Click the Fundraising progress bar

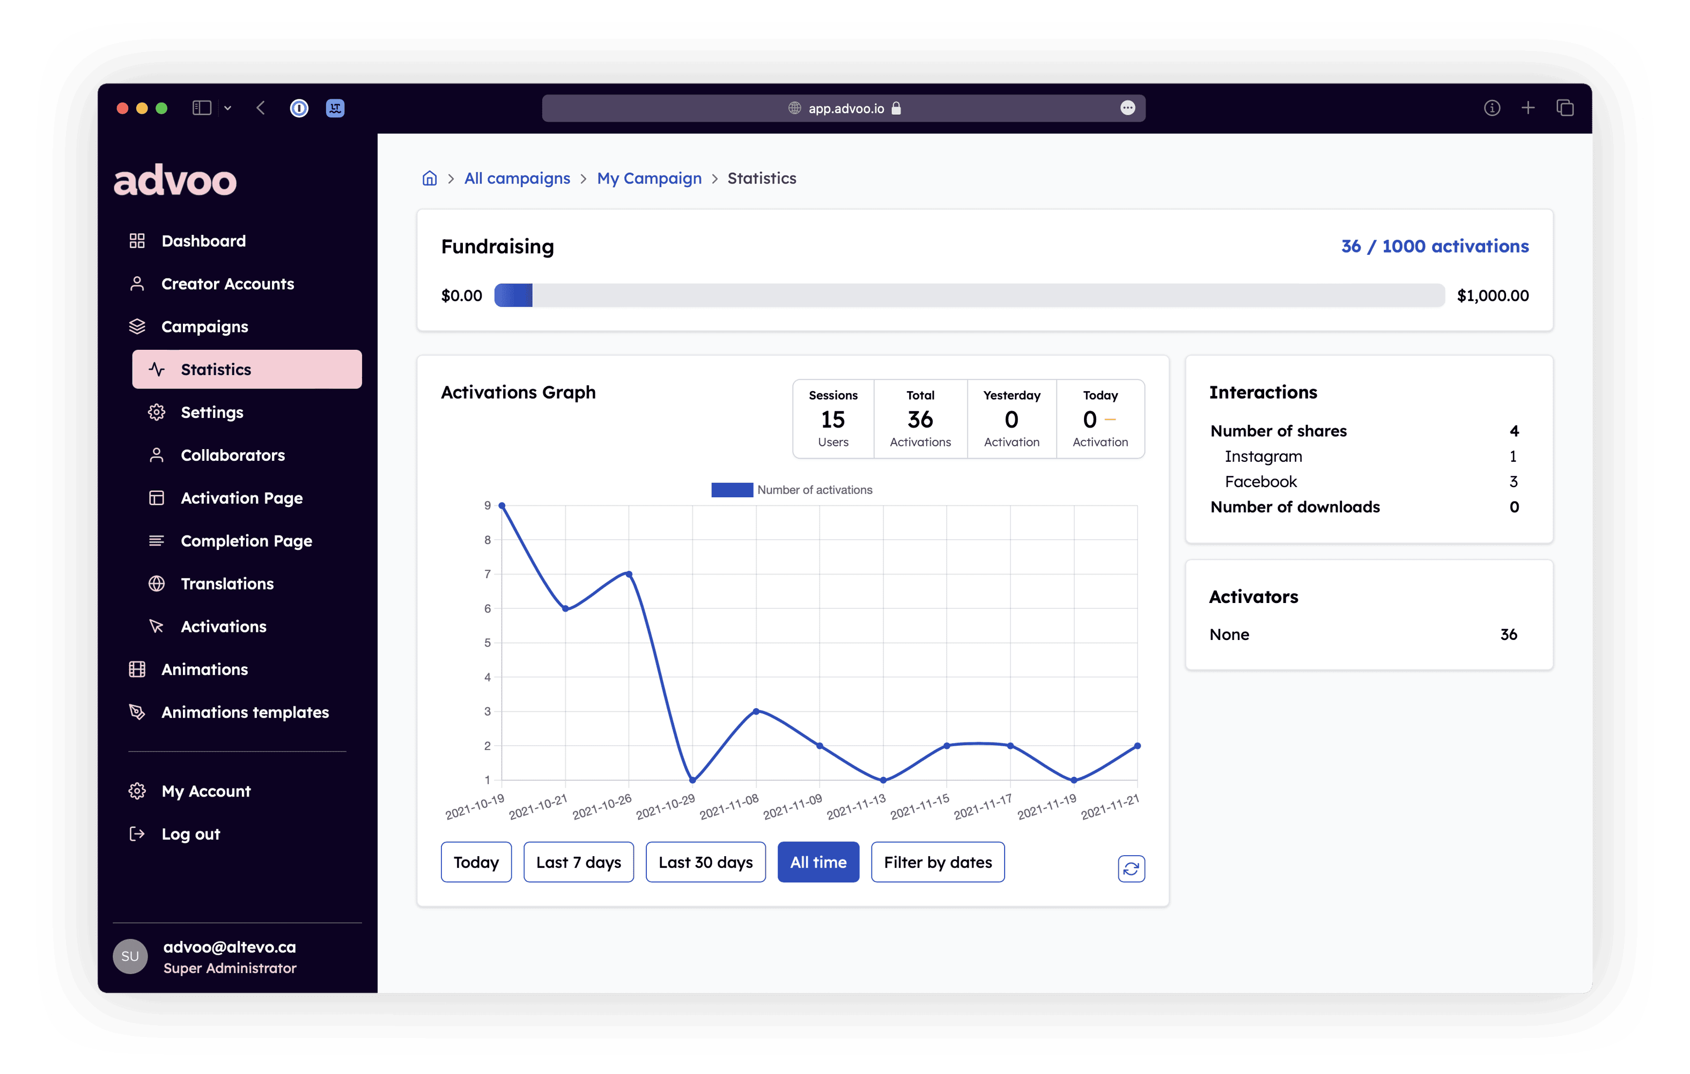point(969,296)
